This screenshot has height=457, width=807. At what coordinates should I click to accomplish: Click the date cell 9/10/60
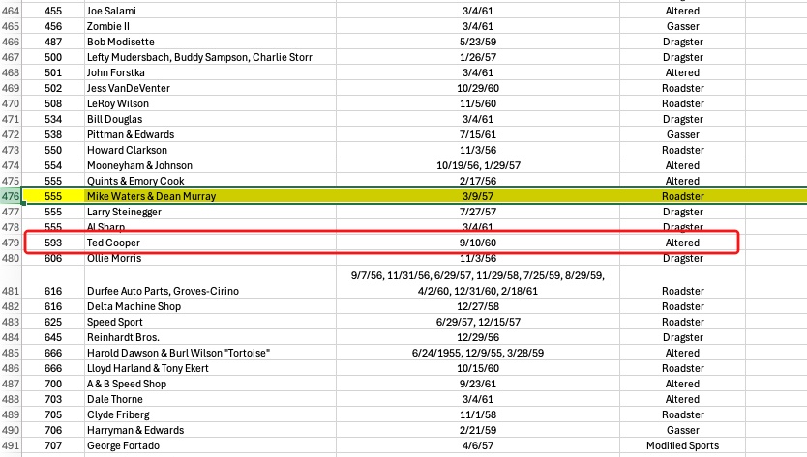click(478, 243)
